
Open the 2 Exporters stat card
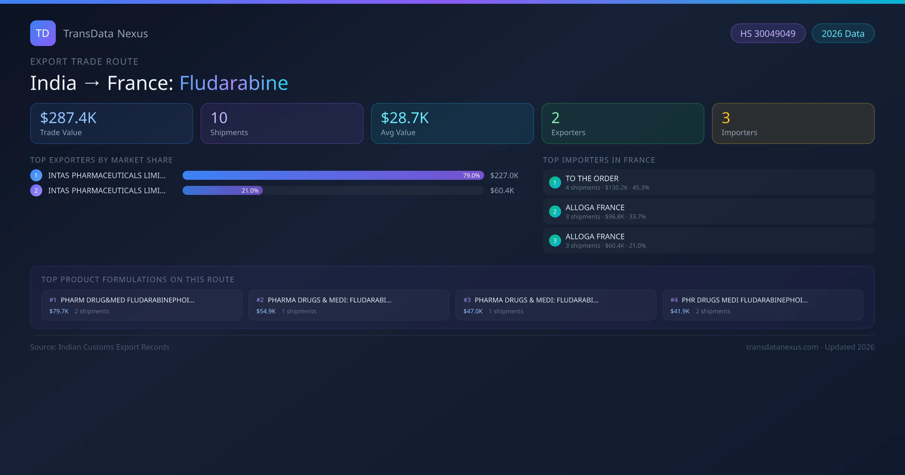[623, 124]
